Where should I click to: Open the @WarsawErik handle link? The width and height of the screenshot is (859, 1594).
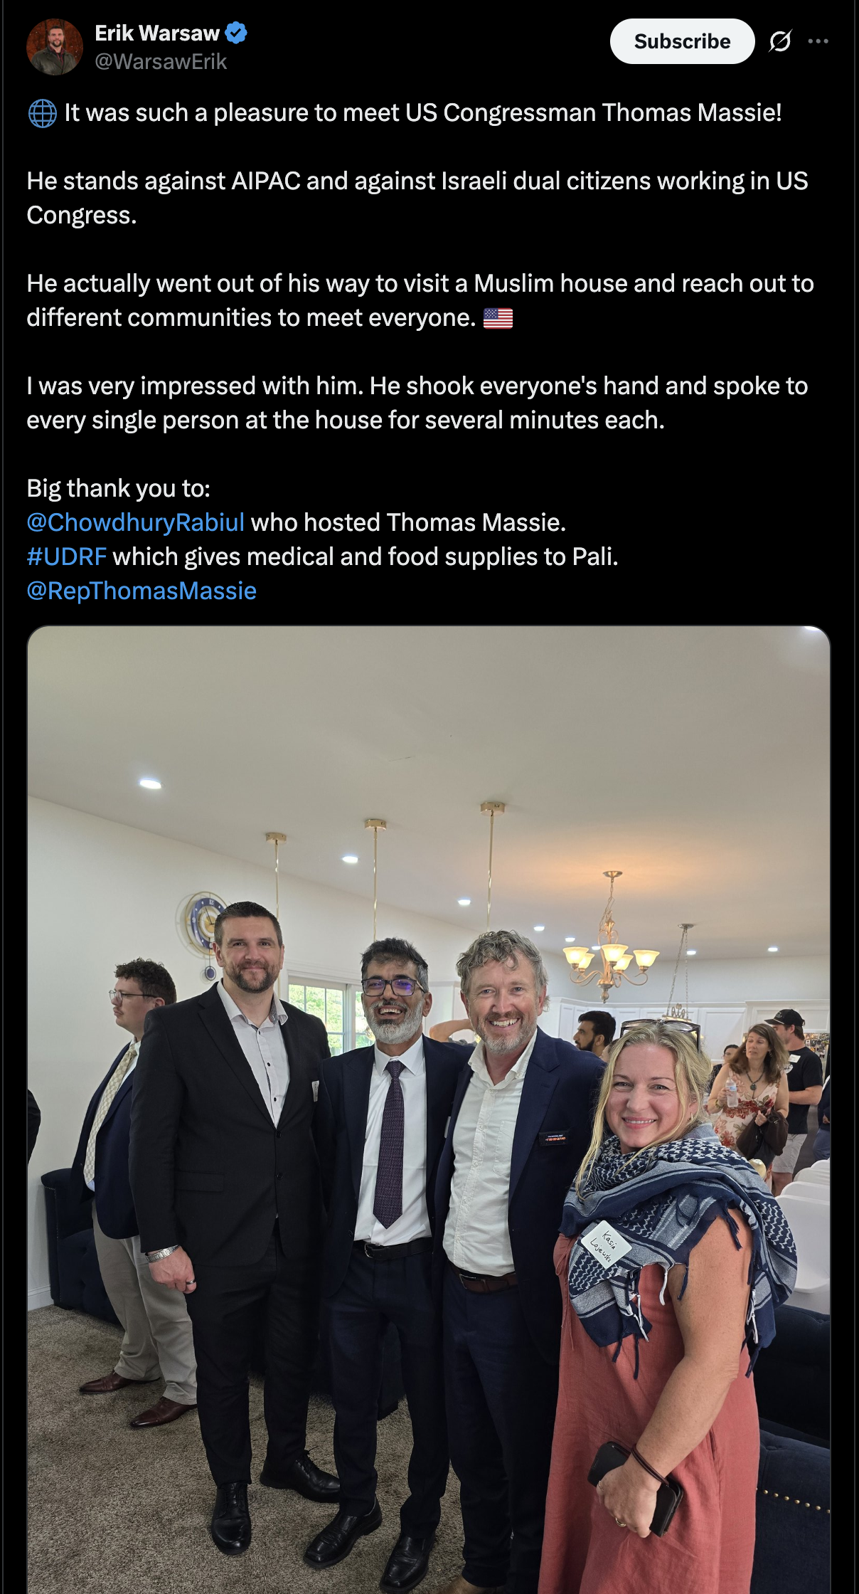[161, 62]
